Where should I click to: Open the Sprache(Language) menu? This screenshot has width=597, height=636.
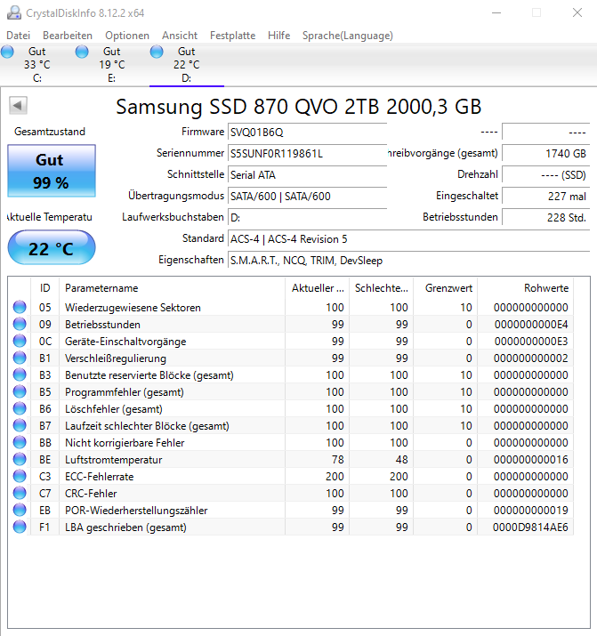pos(348,36)
